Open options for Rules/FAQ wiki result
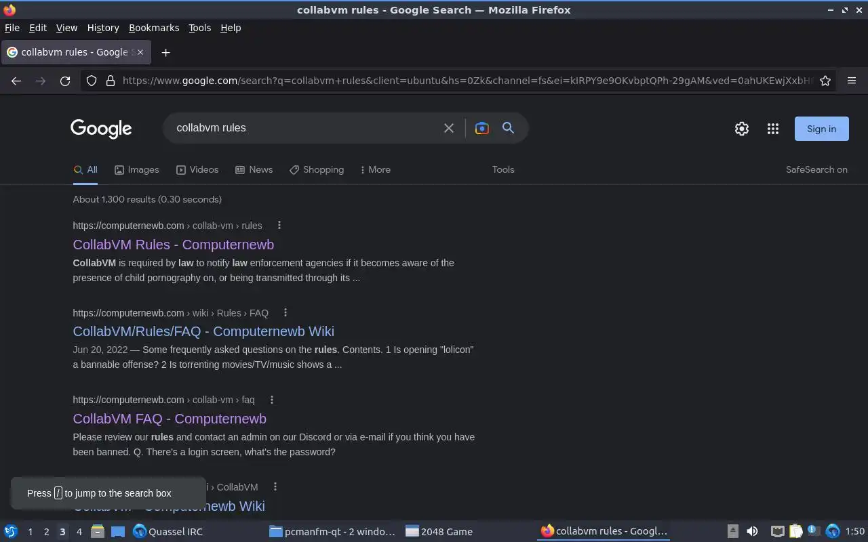Image resolution: width=868 pixels, height=542 pixels. (x=285, y=312)
